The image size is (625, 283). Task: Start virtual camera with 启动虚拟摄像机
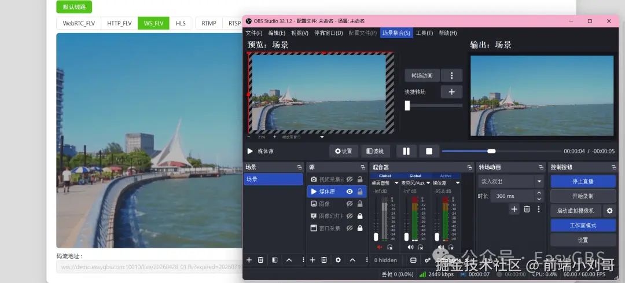pyautogui.click(x=576, y=211)
